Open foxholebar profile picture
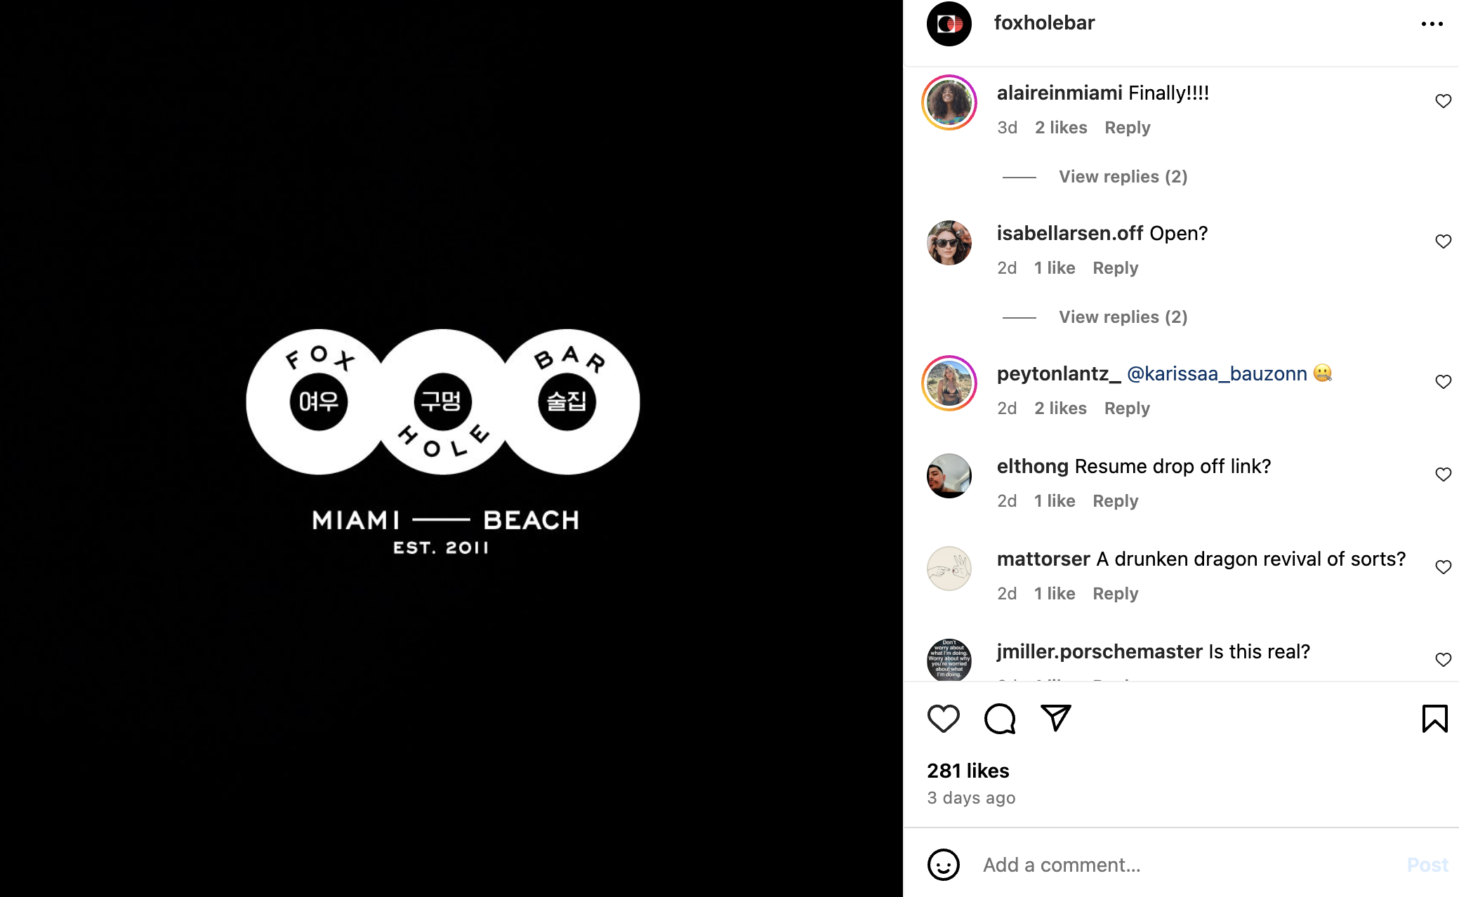The image size is (1459, 897). point(949,24)
